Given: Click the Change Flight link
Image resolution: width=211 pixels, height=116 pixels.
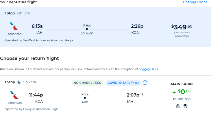Looking at the screenshot, I should (195, 2).
